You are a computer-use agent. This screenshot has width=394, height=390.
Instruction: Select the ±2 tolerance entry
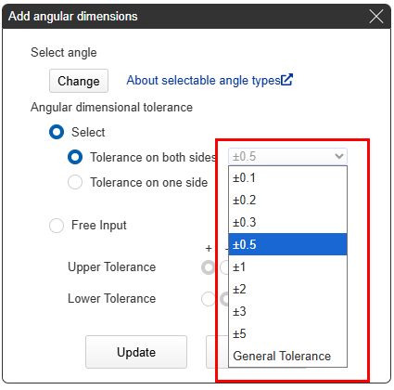pos(287,289)
